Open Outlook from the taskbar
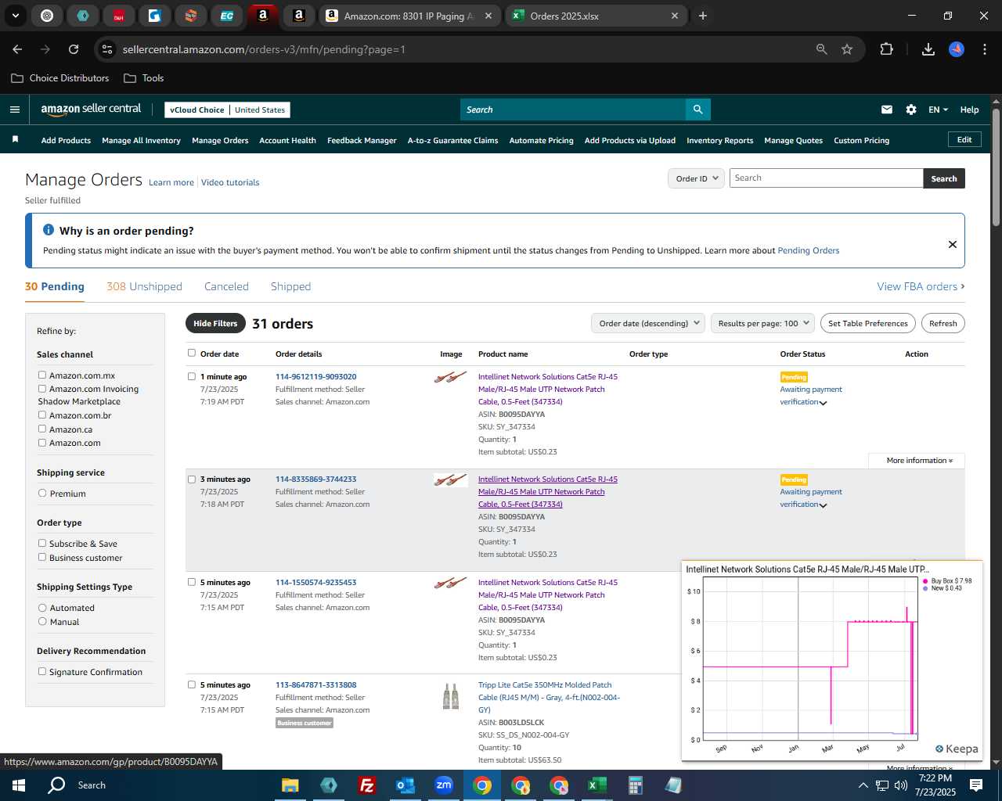This screenshot has width=1002, height=801. pos(405,785)
